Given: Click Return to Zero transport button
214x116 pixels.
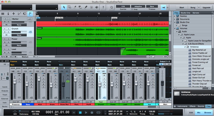Looking at the screenshot, I should tap(74, 113).
